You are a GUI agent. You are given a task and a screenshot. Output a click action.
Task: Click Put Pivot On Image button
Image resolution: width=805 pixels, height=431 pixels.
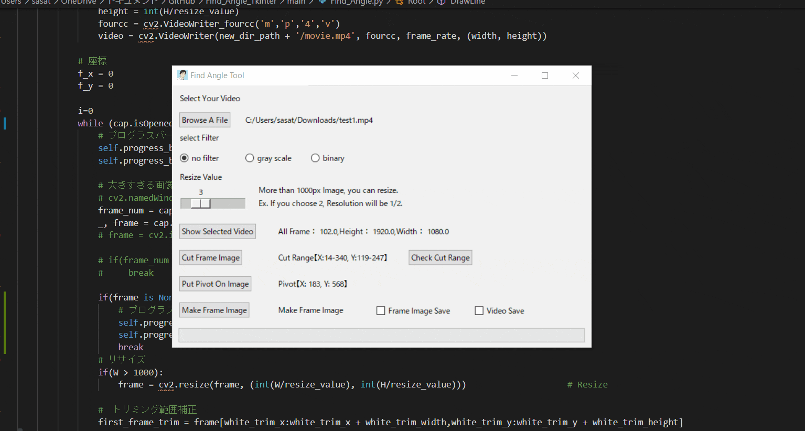(215, 284)
